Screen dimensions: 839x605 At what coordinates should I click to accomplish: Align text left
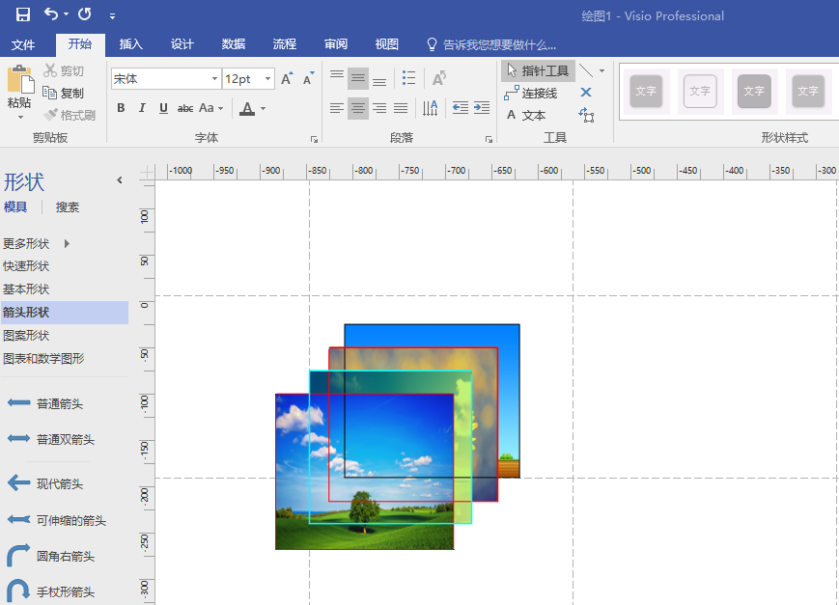click(x=337, y=109)
